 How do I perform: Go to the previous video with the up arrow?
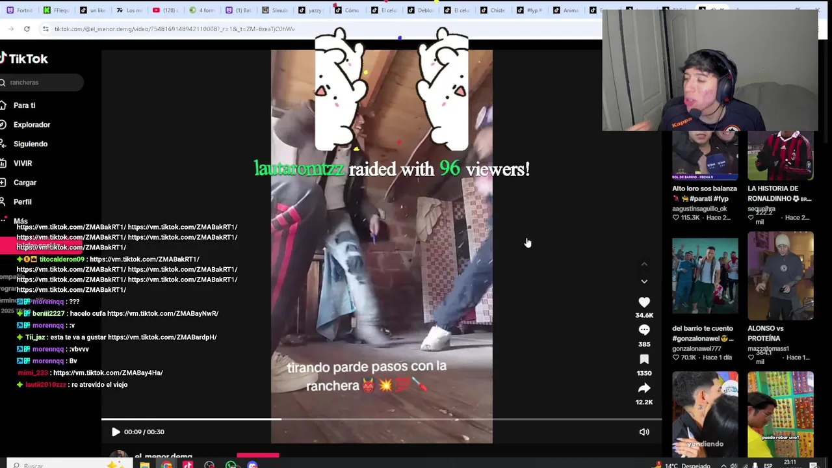[644, 264]
